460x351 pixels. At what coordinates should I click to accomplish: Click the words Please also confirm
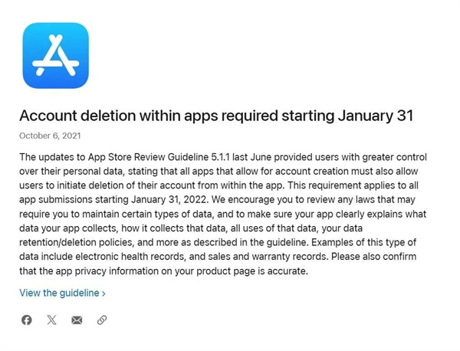[374, 257]
